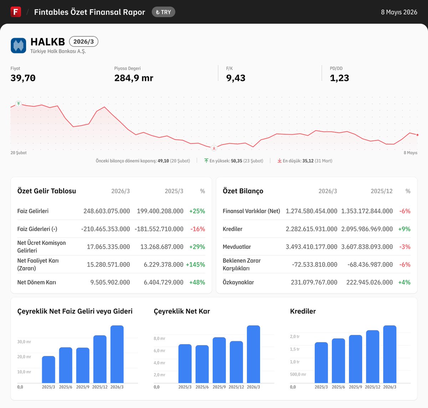Click the value 2.282.615.931.000

[x=311, y=229]
